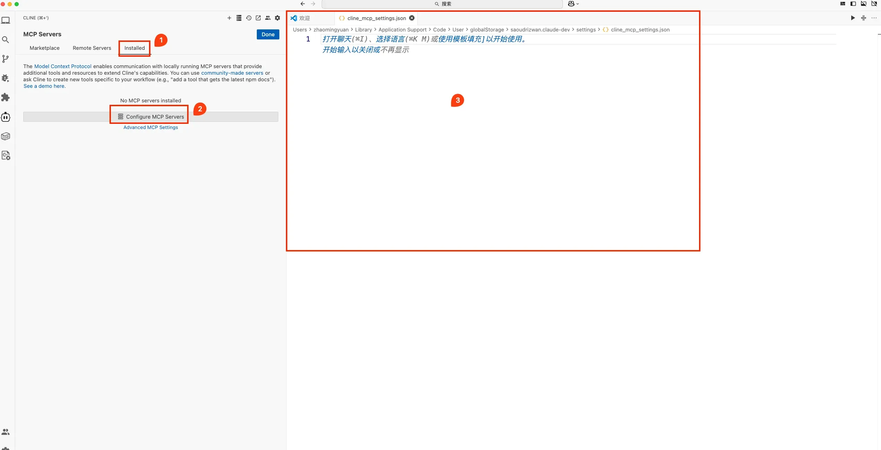Viewport: 881px width, 450px height.
Task: Toggle secondary side bar visibility
Action: click(x=874, y=4)
